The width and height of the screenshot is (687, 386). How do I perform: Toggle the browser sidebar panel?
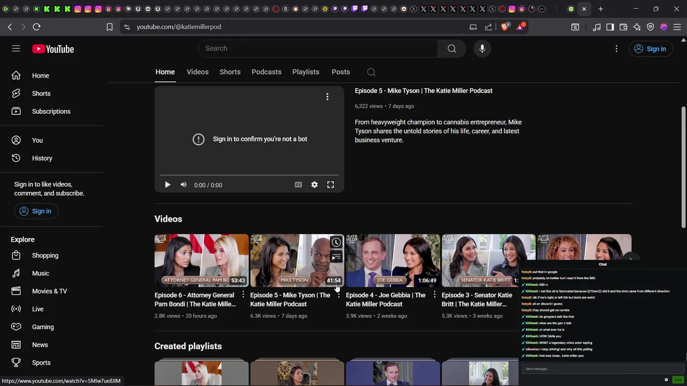610,27
